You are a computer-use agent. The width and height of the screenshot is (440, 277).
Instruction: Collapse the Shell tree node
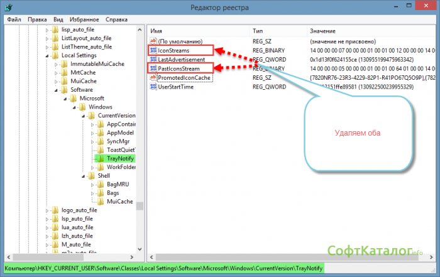click(x=84, y=176)
